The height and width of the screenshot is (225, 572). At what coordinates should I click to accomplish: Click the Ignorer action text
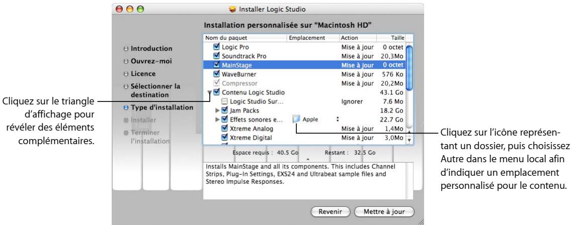tap(352, 101)
